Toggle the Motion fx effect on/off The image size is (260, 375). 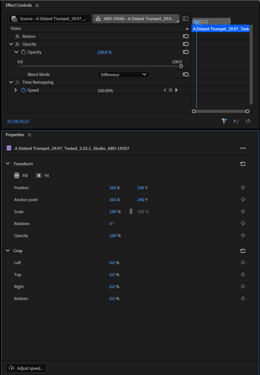(x=17, y=36)
